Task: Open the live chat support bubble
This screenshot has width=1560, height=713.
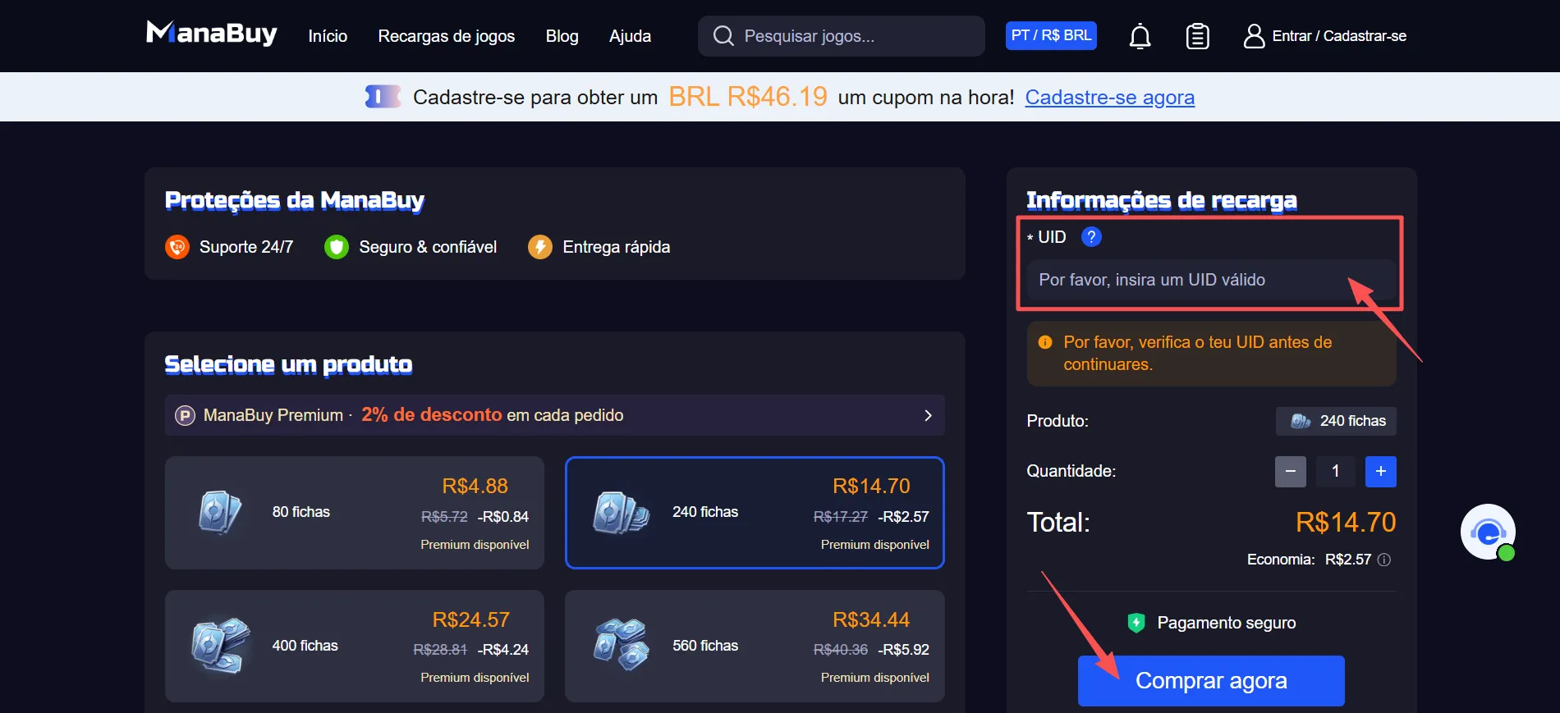Action: (1488, 532)
